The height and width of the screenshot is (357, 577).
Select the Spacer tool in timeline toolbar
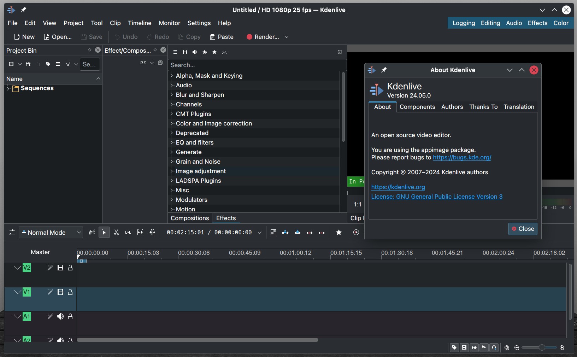click(x=128, y=232)
